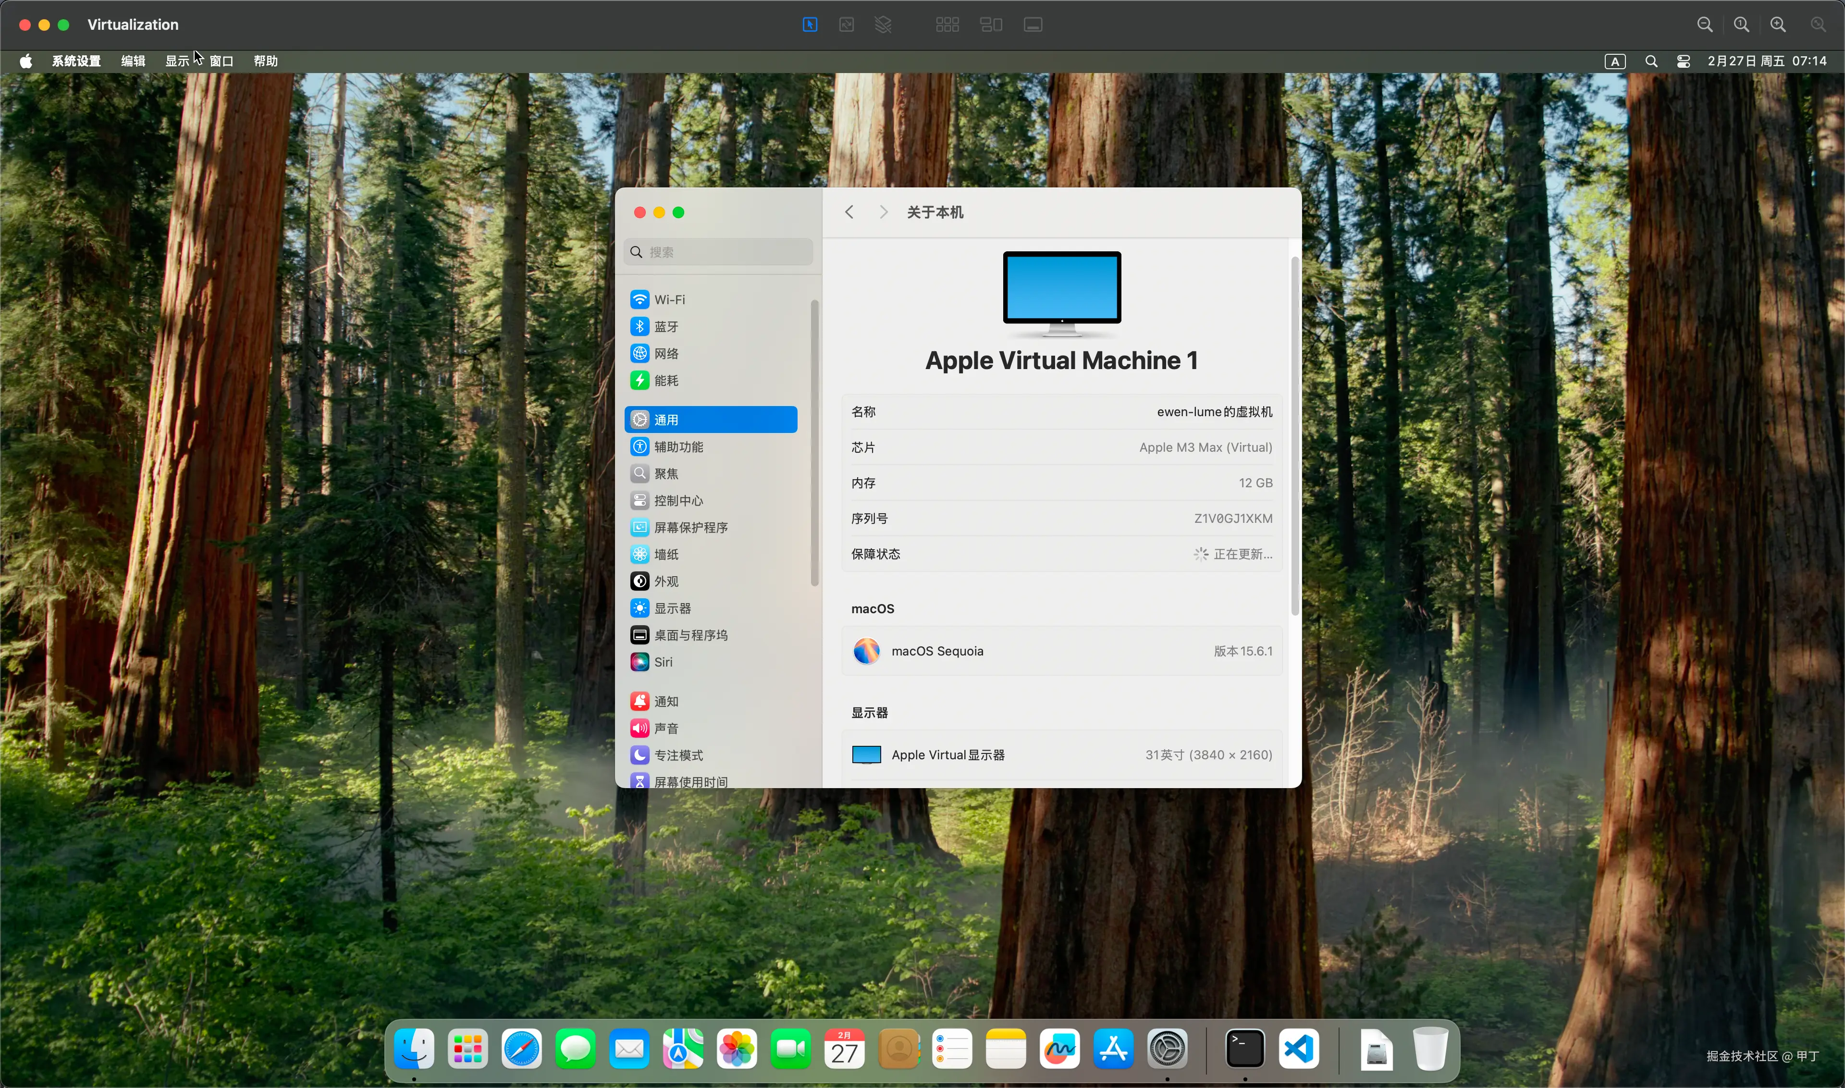Click the back navigation arrow in System Settings

click(849, 212)
